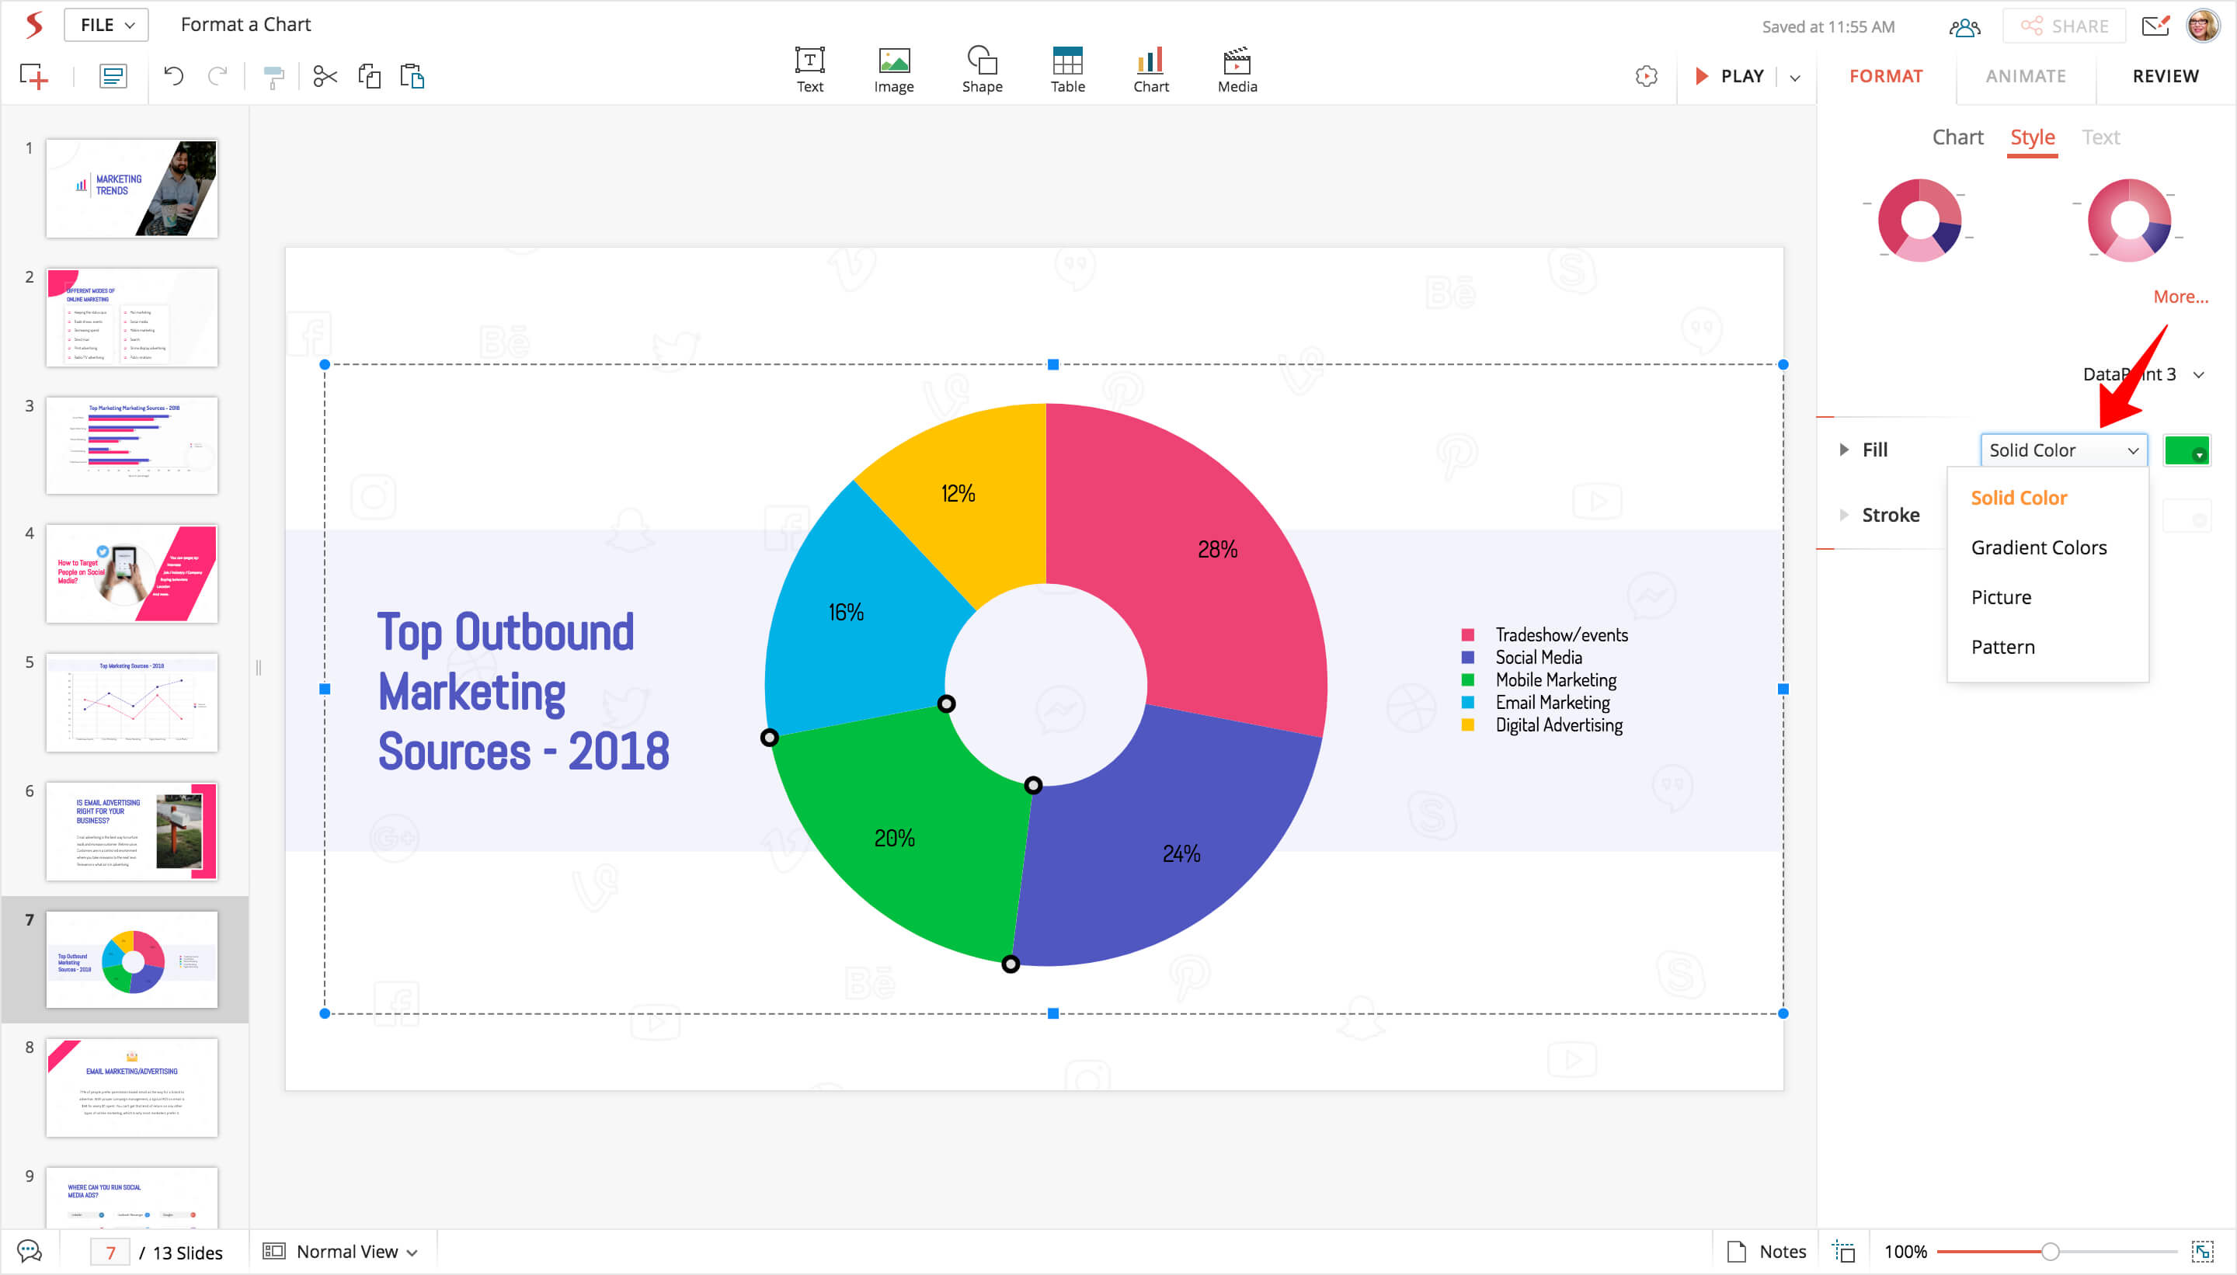
Task: Click the Media clapperboard icon
Action: pos(1236,69)
